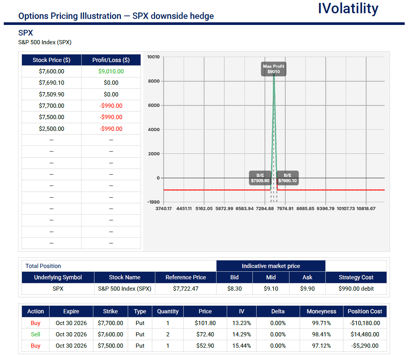Select the Ask value $9.90

click(307, 289)
